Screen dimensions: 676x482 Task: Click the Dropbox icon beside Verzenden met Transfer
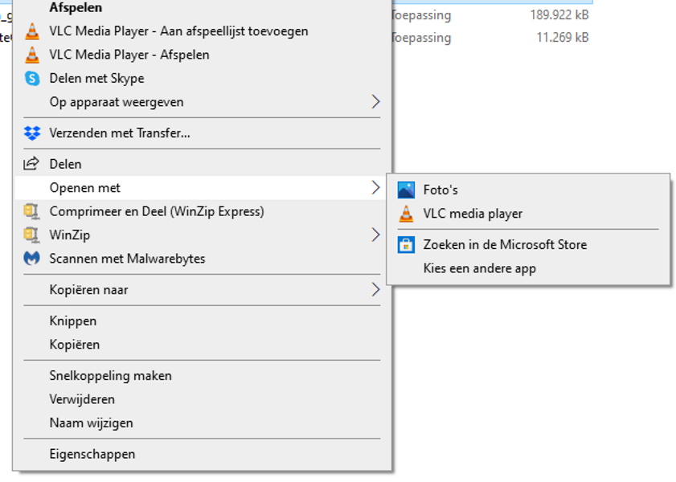[x=32, y=133]
